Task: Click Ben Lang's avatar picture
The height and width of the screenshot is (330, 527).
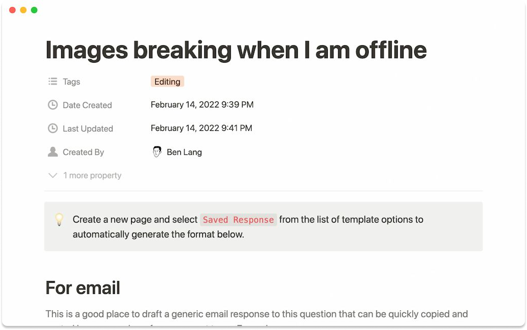Action: click(157, 152)
